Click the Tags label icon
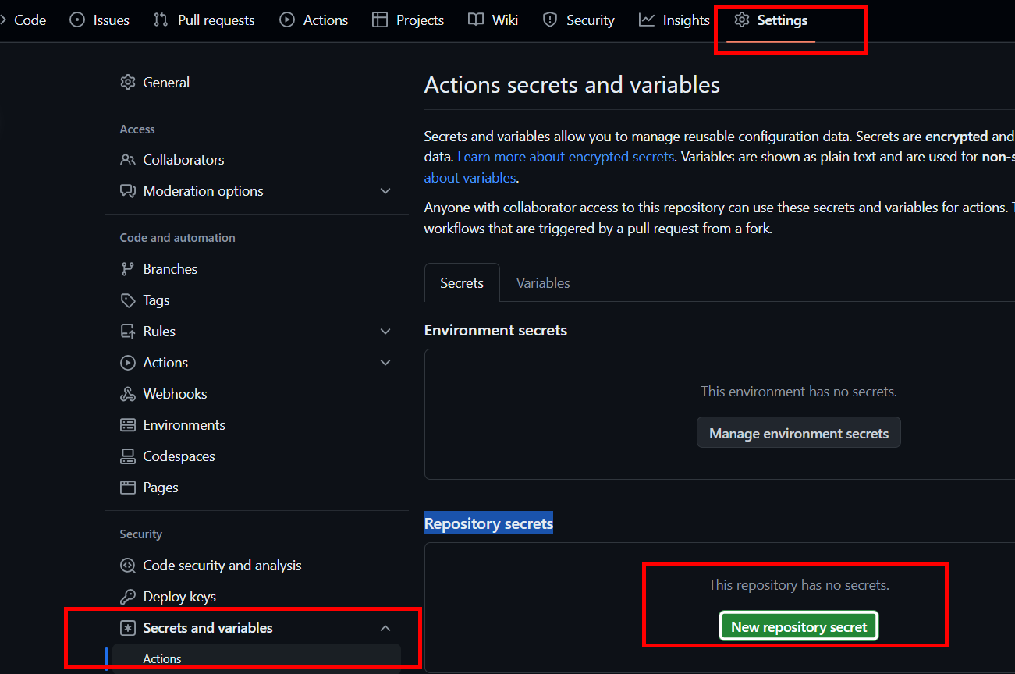Screen dimensions: 1015x674 [x=128, y=300]
